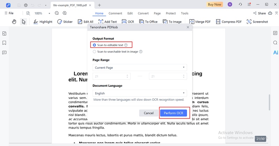This screenshot has height=146, width=279.
Task: Click help icon beside Scan to editable text
Action: [126, 45]
